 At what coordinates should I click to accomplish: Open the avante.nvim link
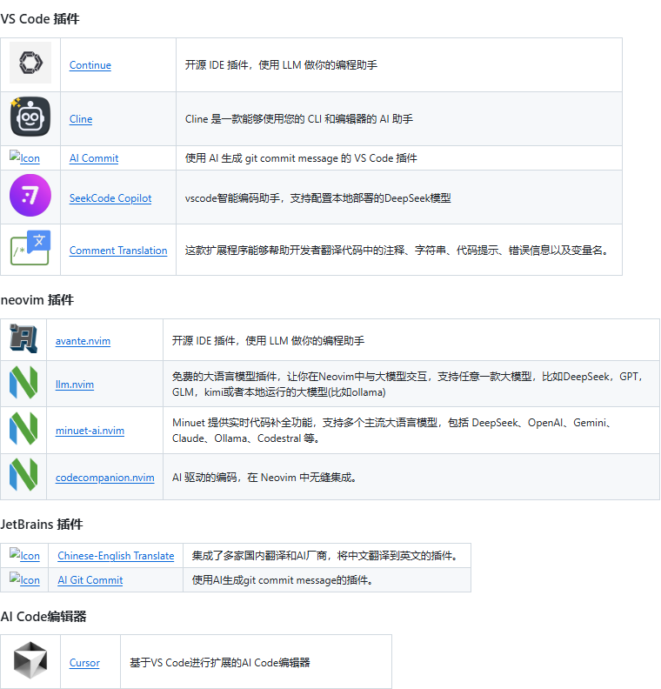tap(83, 341)
